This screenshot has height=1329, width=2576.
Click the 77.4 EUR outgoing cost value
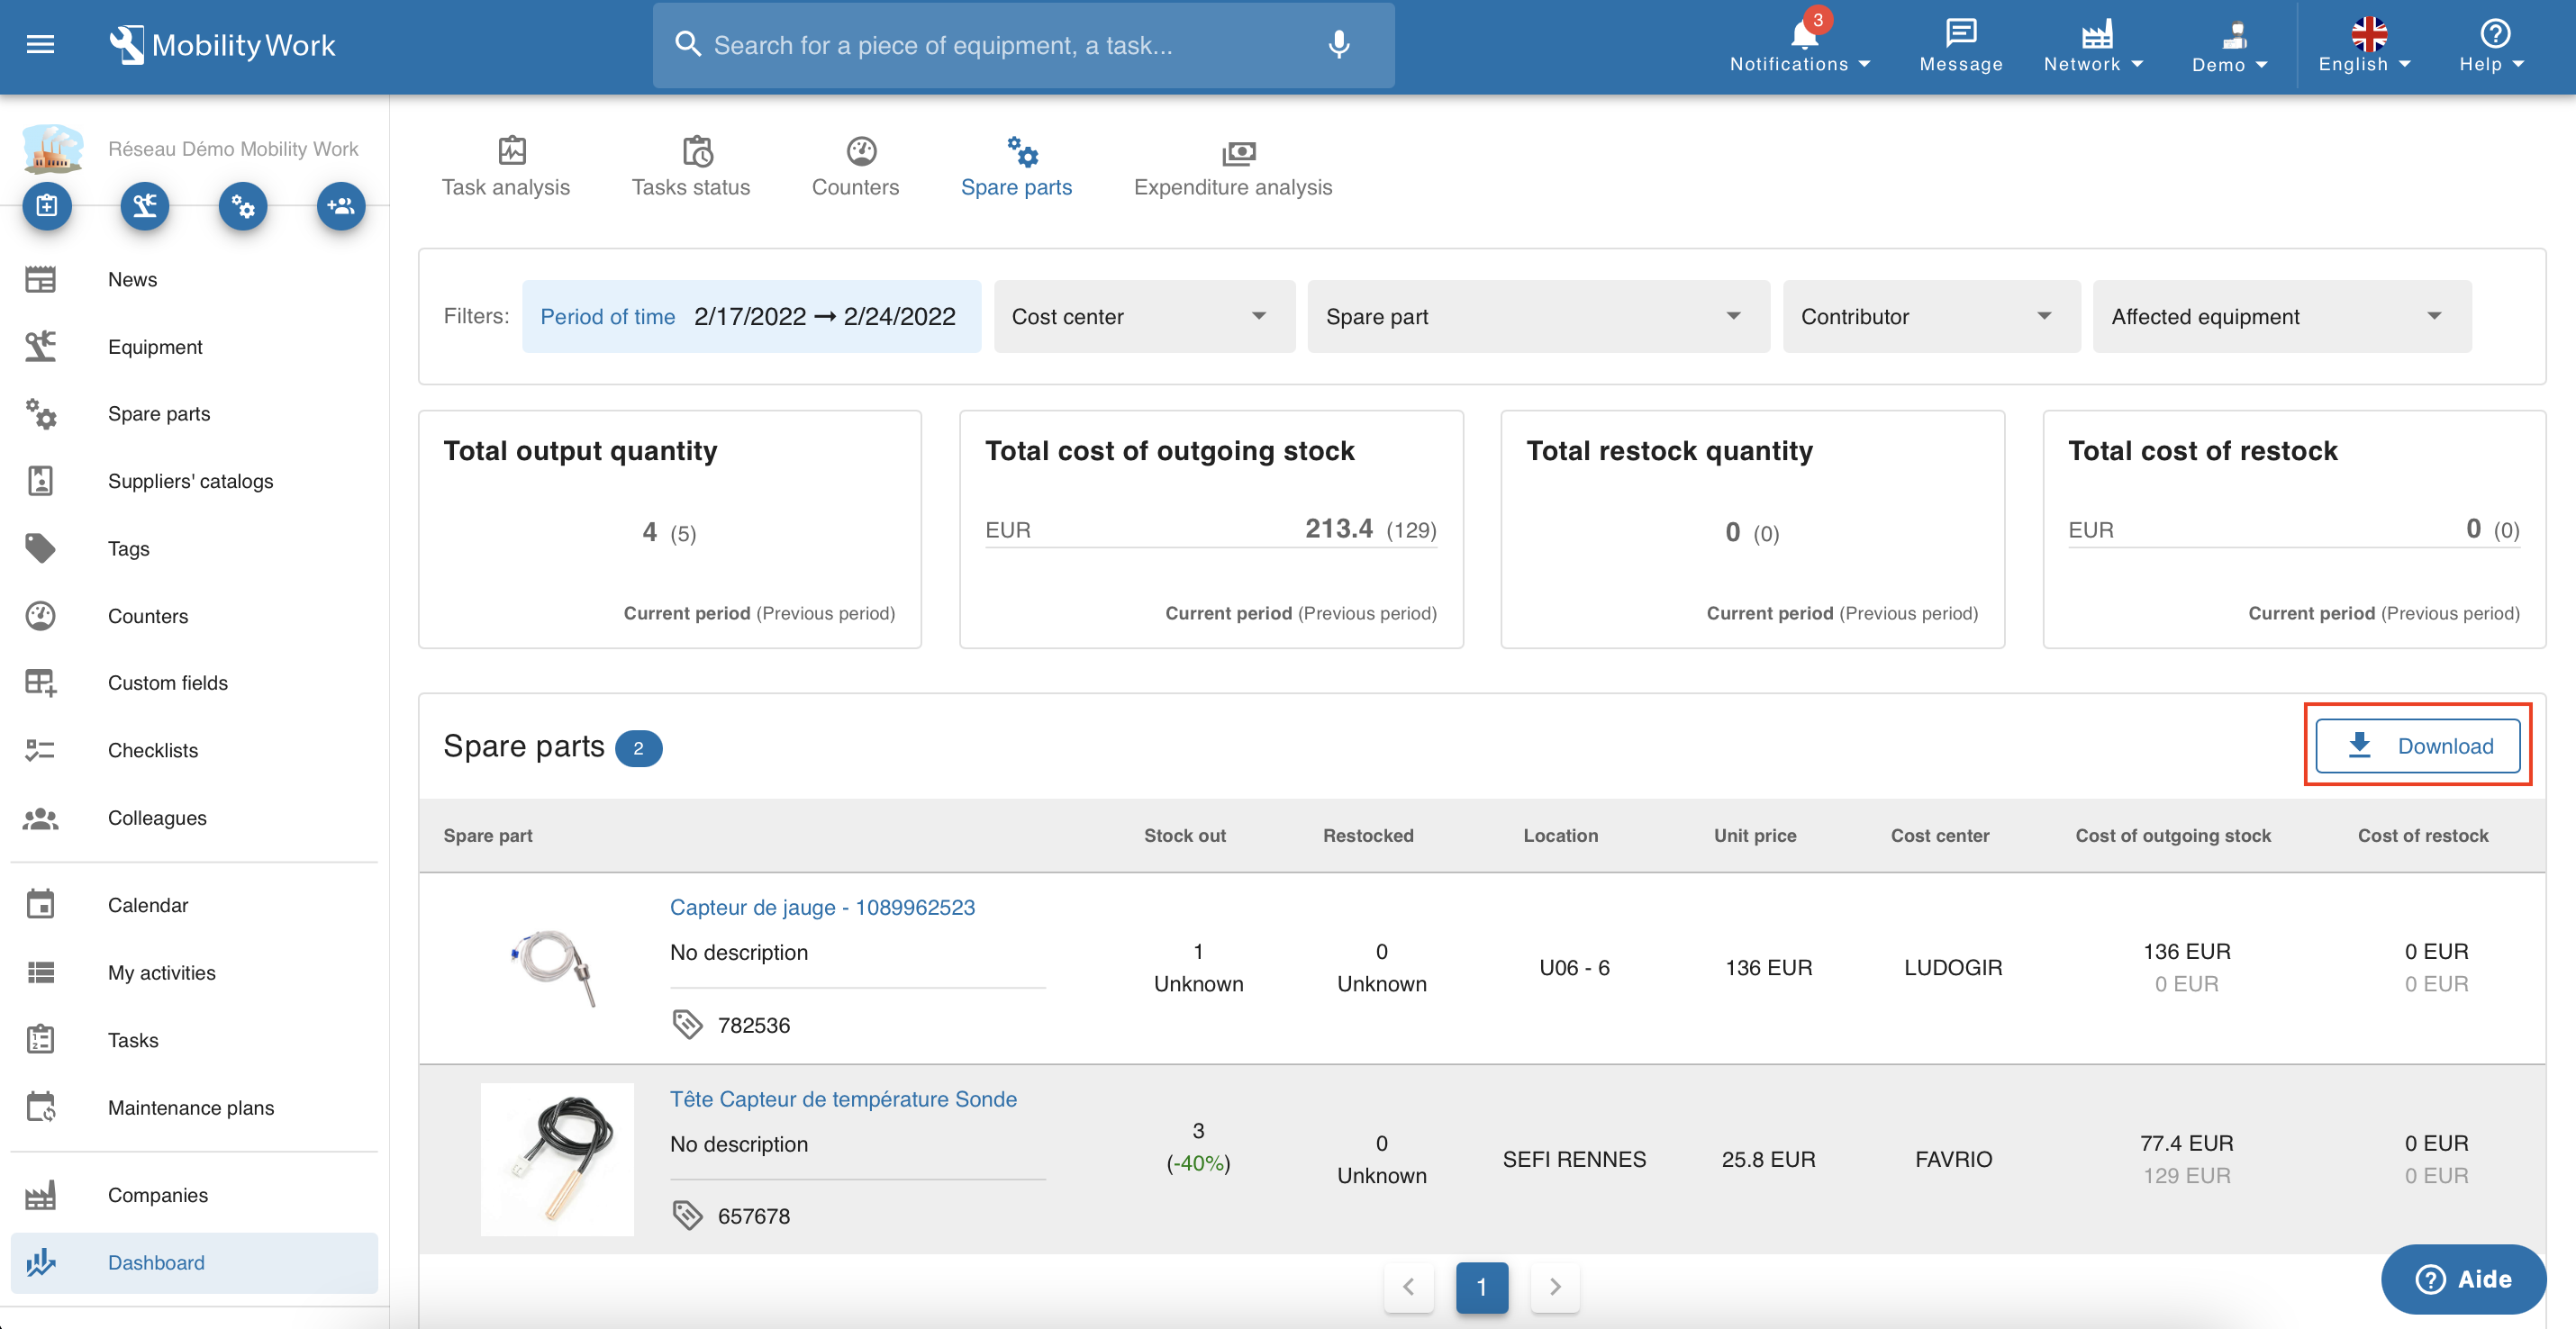tap(2186, 1143)
